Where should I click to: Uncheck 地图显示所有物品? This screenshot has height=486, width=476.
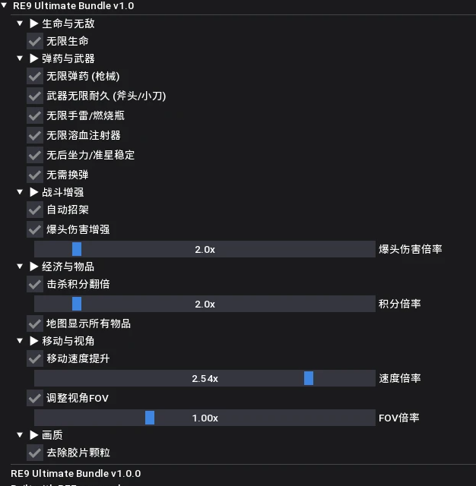[35, 323]
